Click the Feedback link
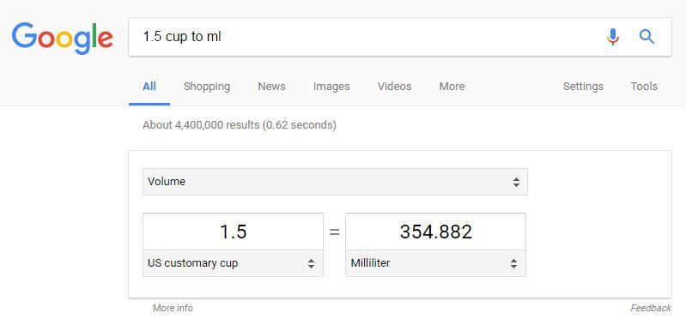Screen dimensions: 686x319 651,308
